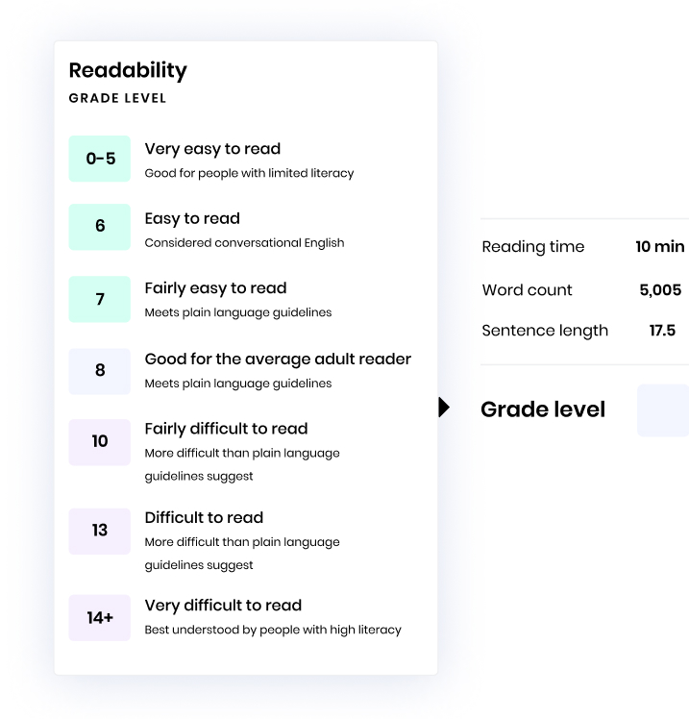Viewport: 689px width, 719px height.
Task: Select the 'Very easy to read' row title
Action: (x=212, y=149)
